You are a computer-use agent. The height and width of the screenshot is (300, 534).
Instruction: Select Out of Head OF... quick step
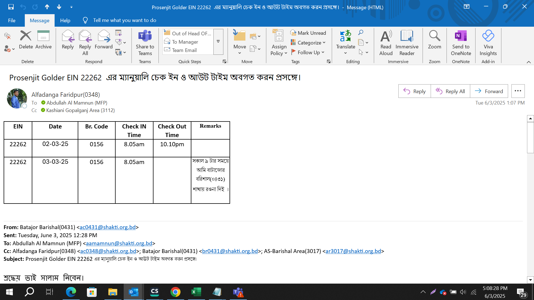188,33
